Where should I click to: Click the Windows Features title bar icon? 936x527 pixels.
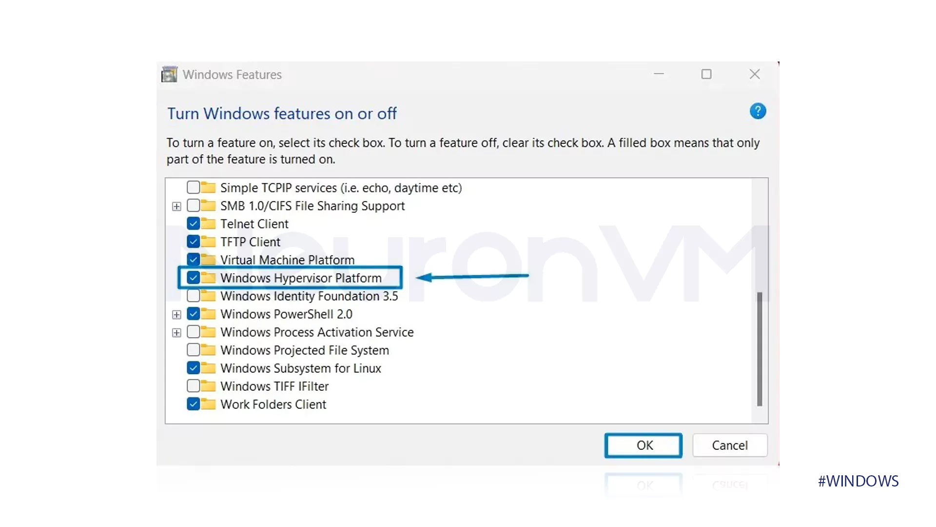pyautogui.click(x=169, y=74)
